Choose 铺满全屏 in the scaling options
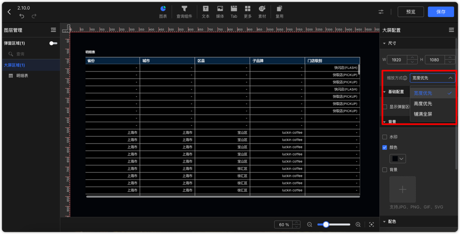The width and height of the screenshot is (460, 234). (x=423, y=114)
